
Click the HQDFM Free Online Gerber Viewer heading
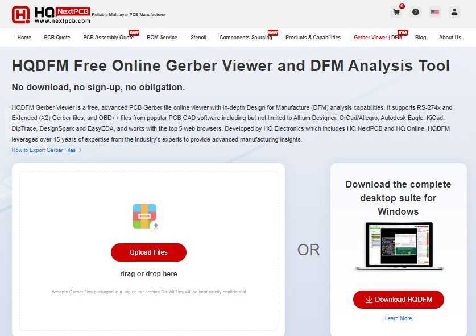231,65
